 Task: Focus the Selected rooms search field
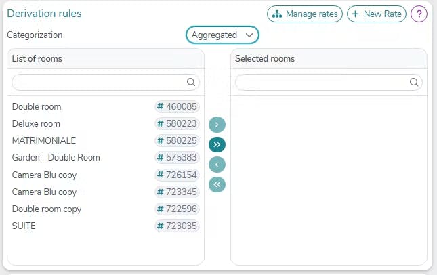322,82
